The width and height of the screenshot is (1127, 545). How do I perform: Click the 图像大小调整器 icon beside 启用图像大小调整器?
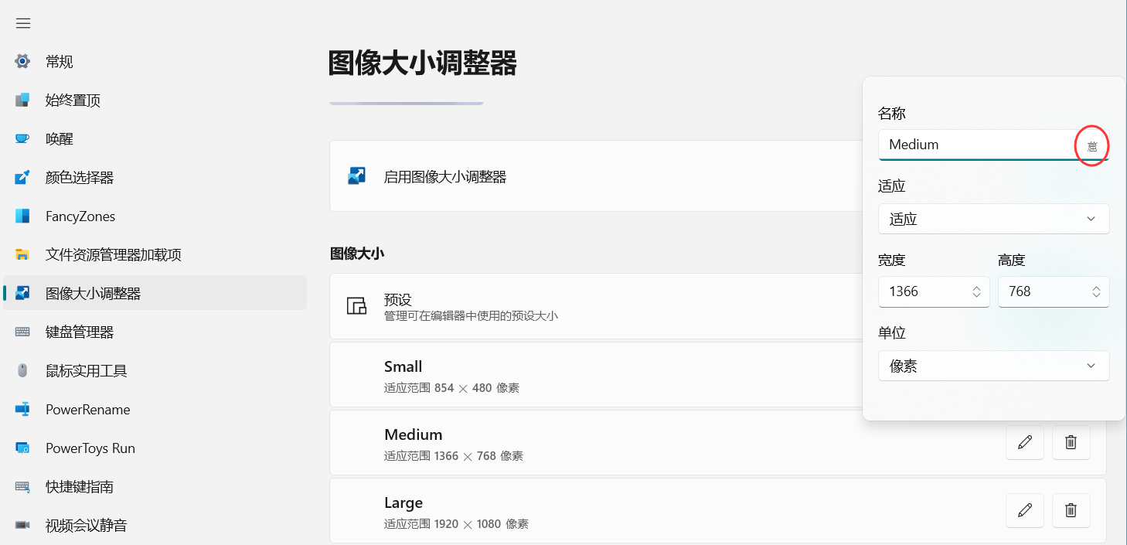(x=356, y=175)
